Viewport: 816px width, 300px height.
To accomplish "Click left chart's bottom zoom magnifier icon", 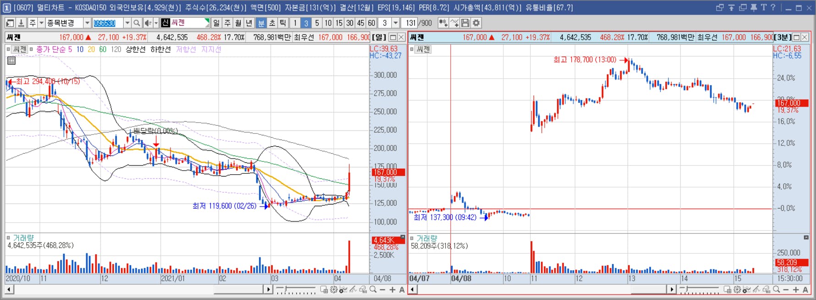I will tap(373, 289).
